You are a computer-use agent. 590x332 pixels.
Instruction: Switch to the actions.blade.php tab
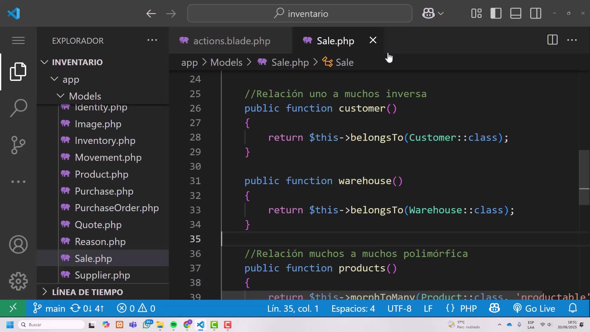[230, 41]
